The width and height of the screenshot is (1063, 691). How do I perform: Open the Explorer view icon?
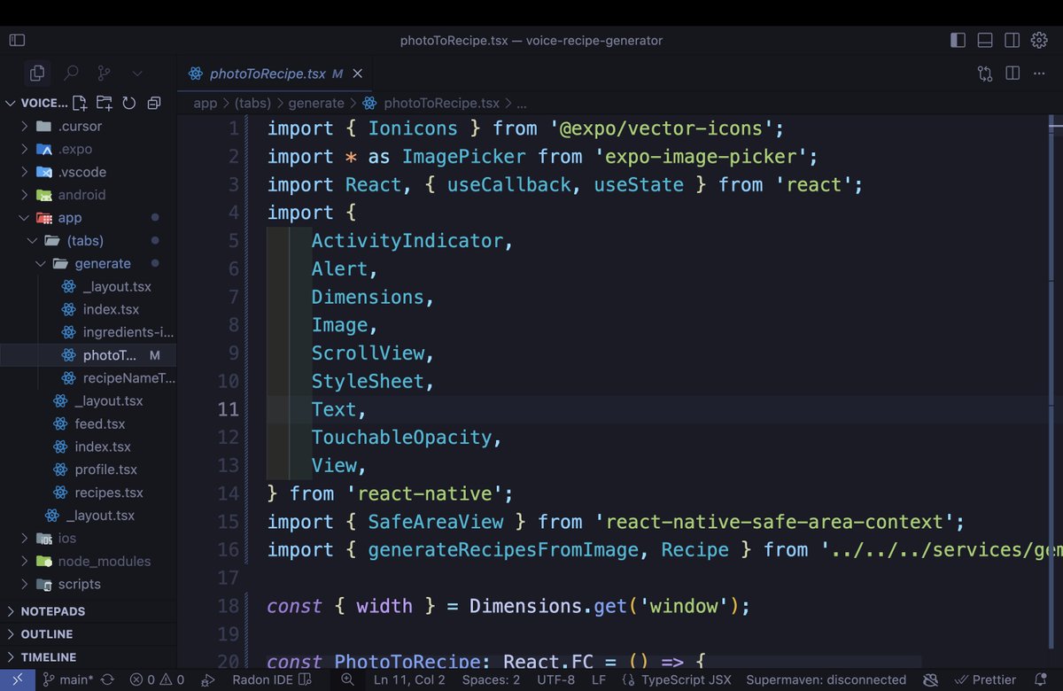point(37,74)
